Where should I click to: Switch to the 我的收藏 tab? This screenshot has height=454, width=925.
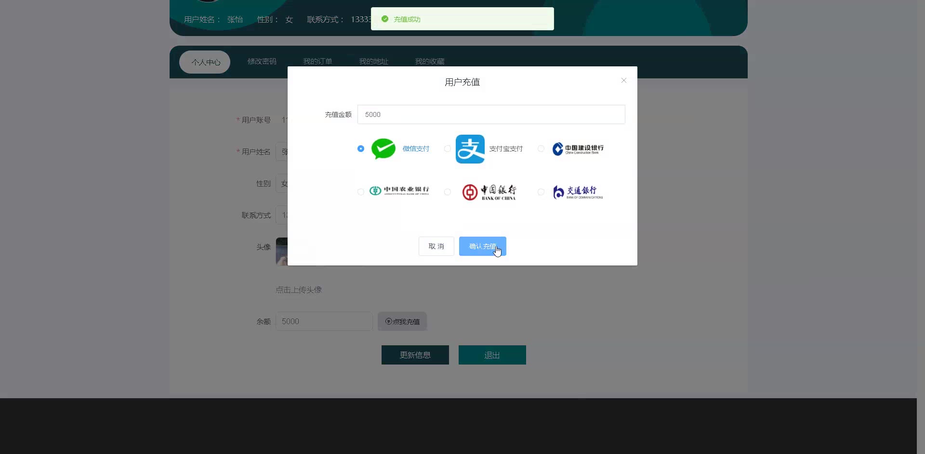[430, 62]
